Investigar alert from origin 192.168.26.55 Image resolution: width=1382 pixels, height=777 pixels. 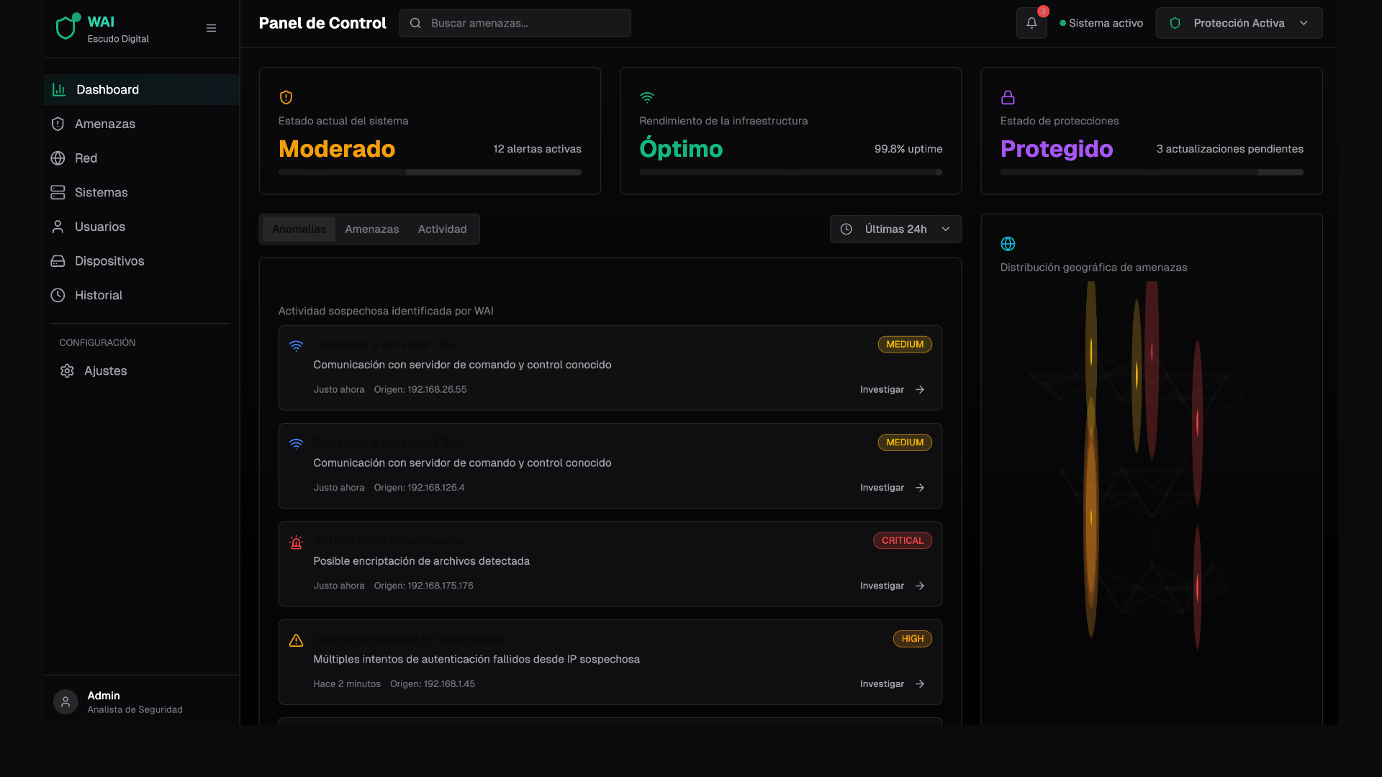[x=892, y=389]
